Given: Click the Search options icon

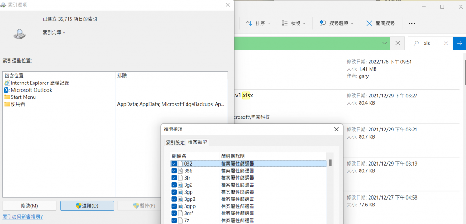Looking at the screenshot, I should tap(323, 24).
